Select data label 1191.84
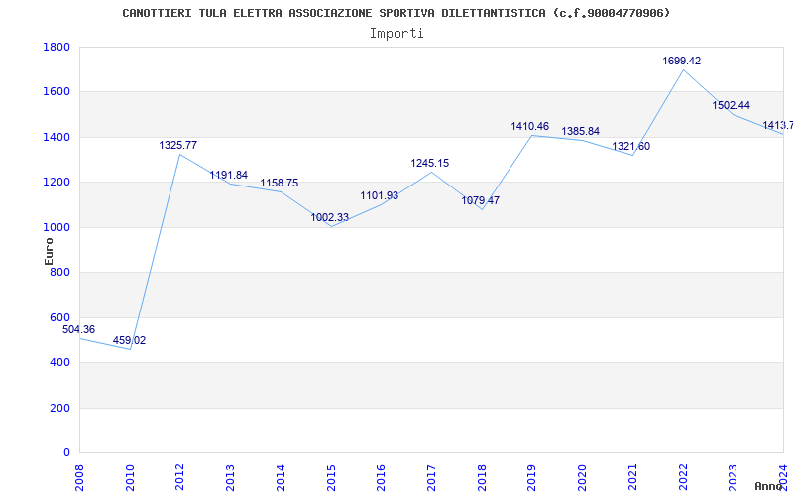The image size is (793, 496). point(229,176)
